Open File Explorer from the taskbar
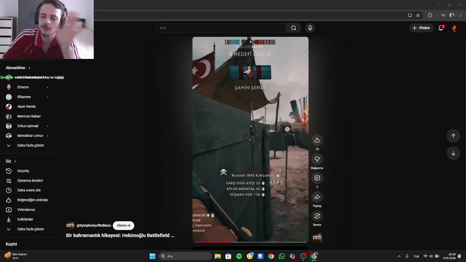 click(218, 256)
